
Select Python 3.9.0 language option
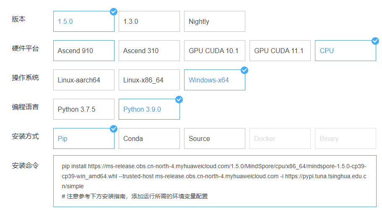coord(149,109)
